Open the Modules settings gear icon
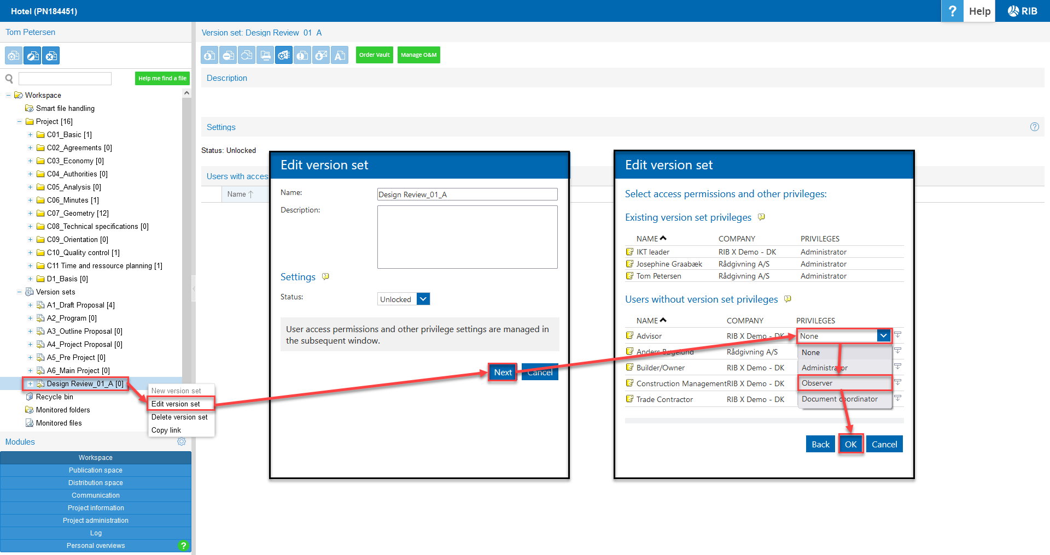The image size is (1050, 555). pos(182,441)
